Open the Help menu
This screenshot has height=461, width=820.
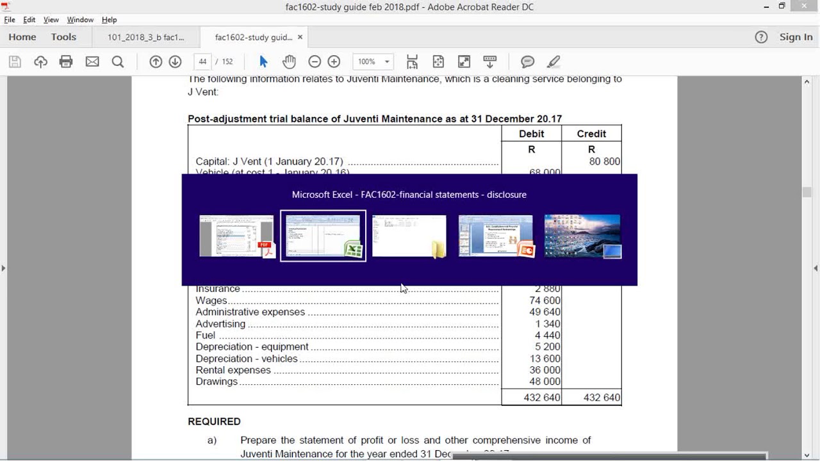[x=110, y=20]
